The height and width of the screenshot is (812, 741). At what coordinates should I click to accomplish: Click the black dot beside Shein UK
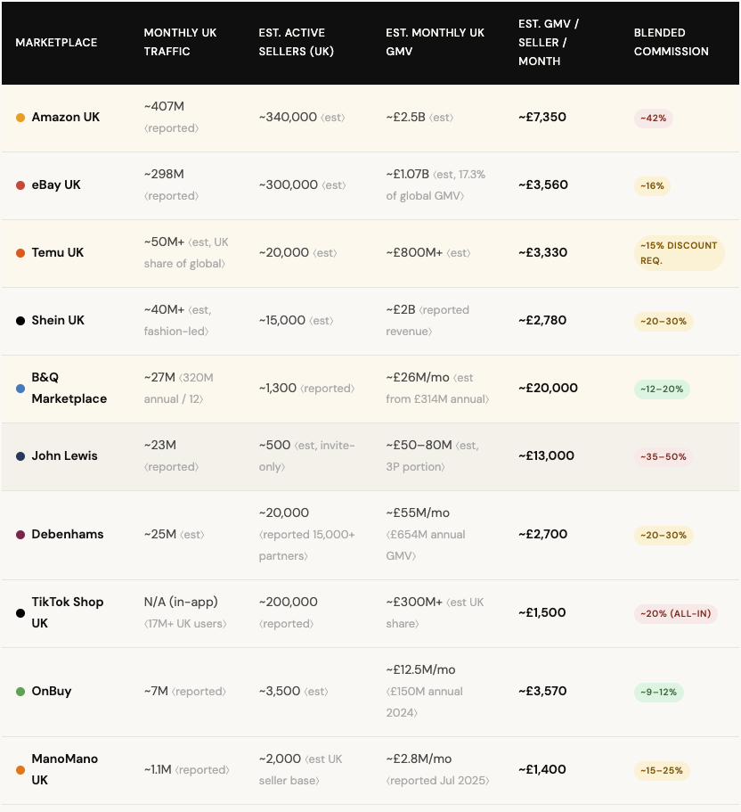[20, 321]
